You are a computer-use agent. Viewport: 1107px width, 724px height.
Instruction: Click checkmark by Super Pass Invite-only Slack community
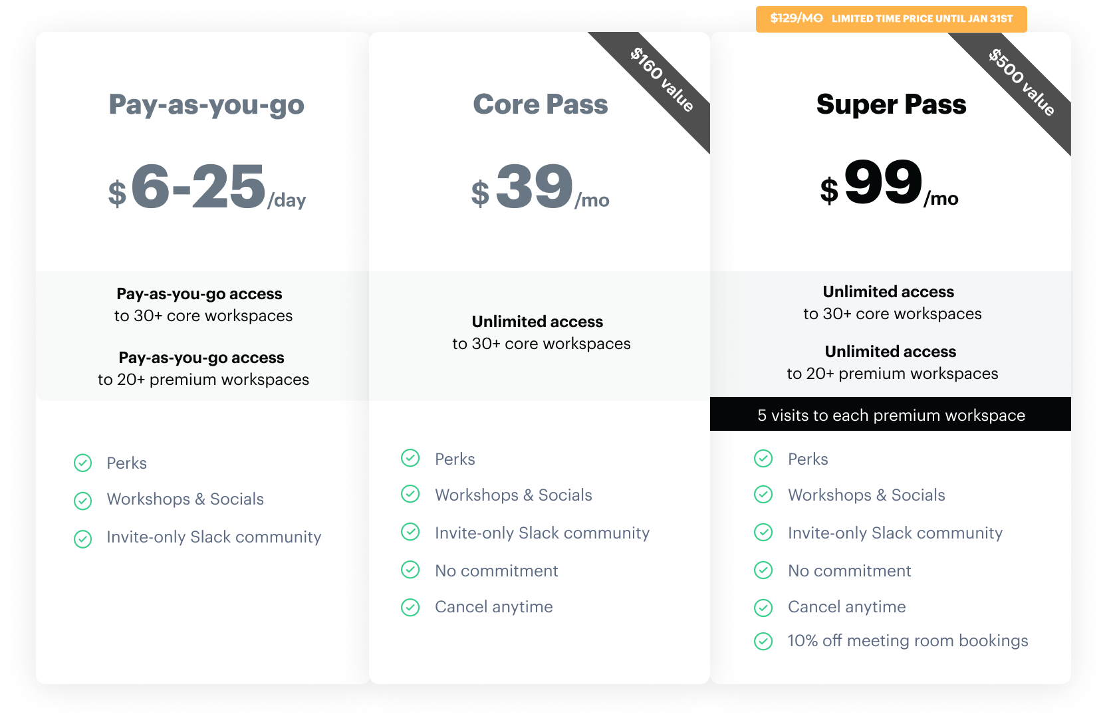[763, 532]
